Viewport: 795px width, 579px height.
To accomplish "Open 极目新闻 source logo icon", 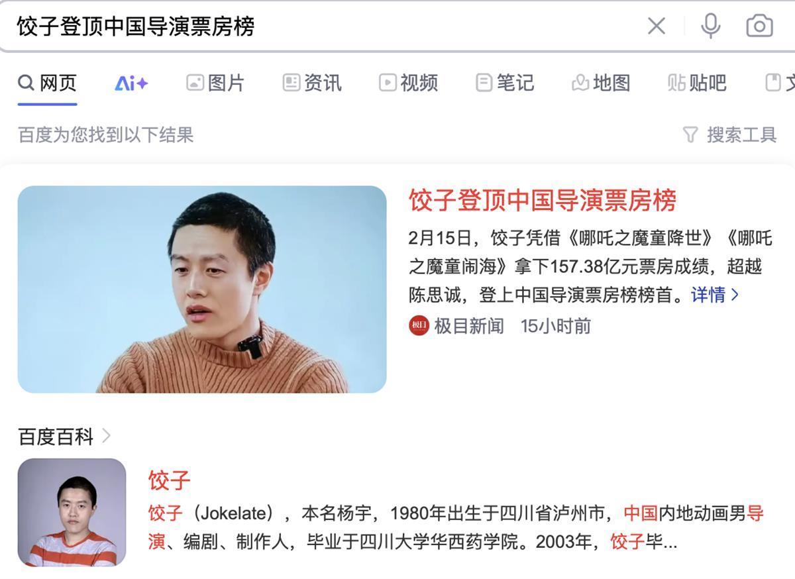I will [419, 326].
